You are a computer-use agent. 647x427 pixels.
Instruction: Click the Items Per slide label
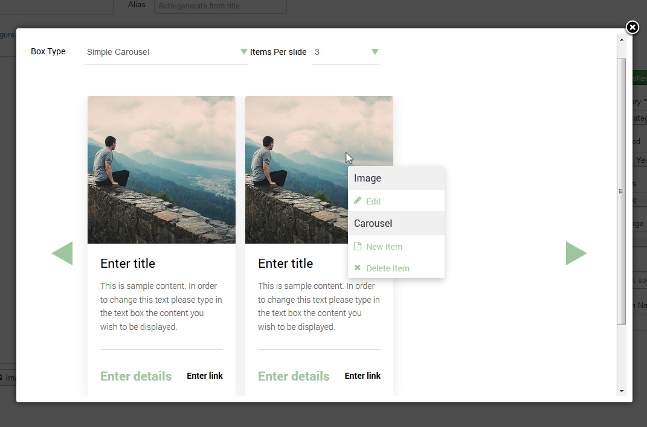point(278,52)
